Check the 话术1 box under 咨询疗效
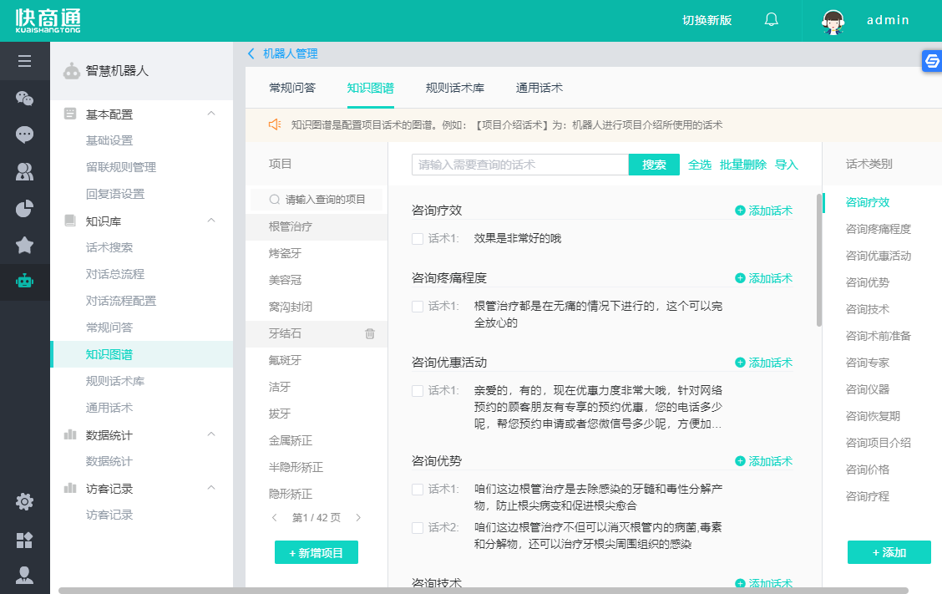The width and height of the screenshot is (942, 594). click(x=418, y=239)
